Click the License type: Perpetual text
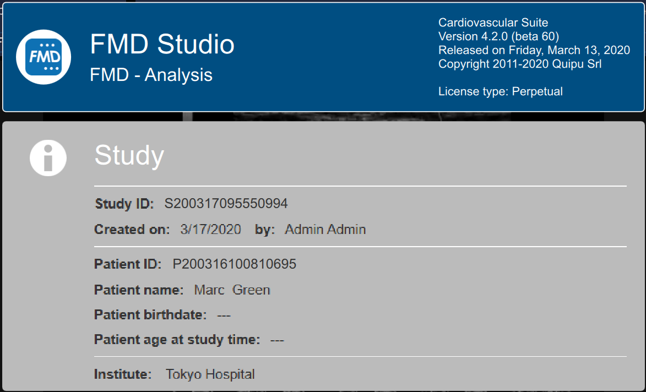The height and width of the screenshot is (392, 646). pos(500,91)
